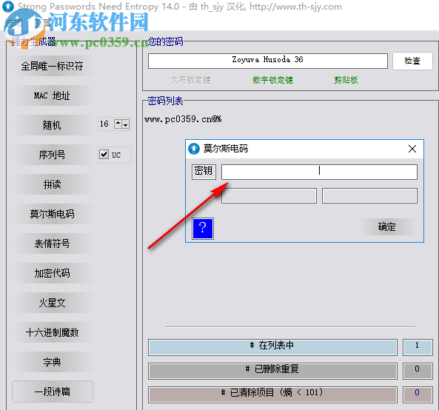Click the lower-right field in Morse dialog
439x410 pixels.
(x=369, y=195)
